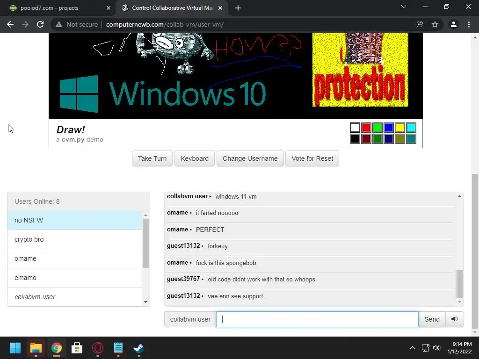
Task: Open Chrome three-dot menu
Action: pyautogui.click(x=469, y=24)
